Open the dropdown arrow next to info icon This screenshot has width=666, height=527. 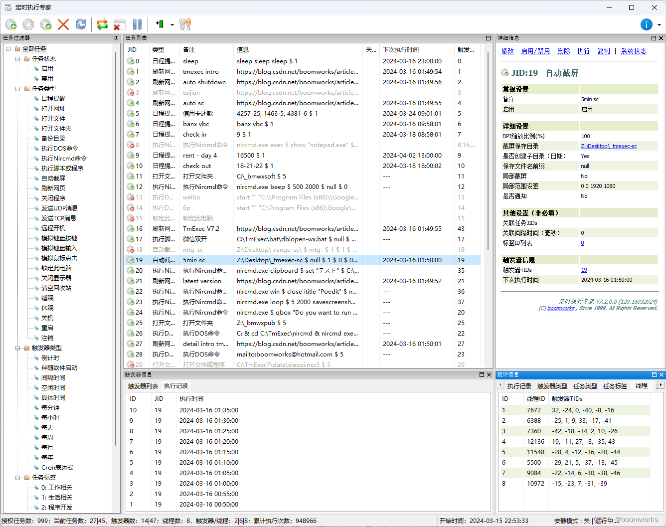[x=659, y=24]
